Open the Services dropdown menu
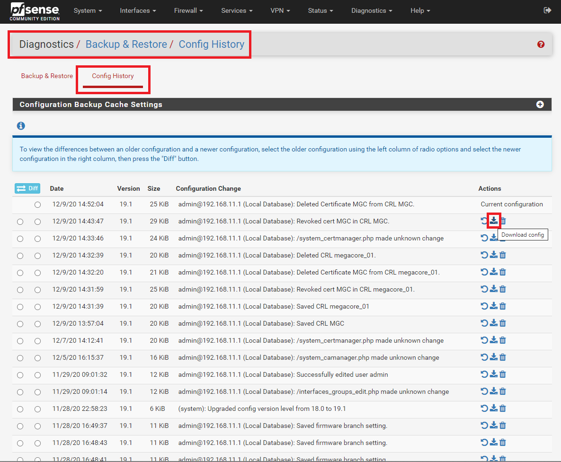 (x=237, y=10)
